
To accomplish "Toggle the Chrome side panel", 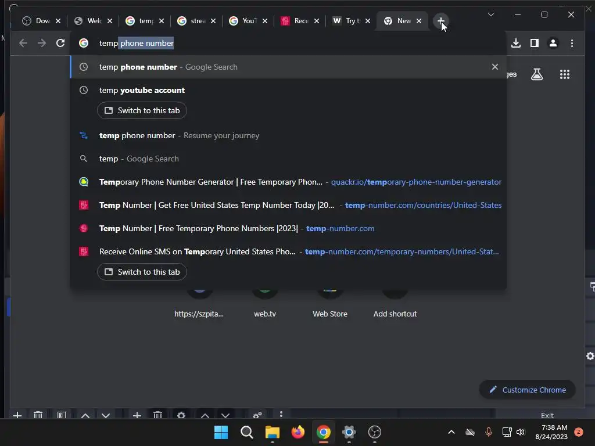I will (x=535, y=43).
